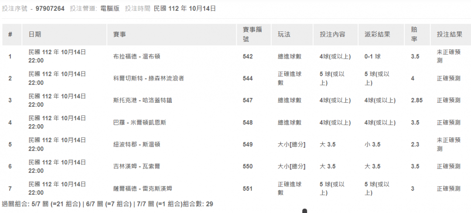471x213 pixels.
Task: Click the bet time 民國 112 年 10月14日 header value
Action: [x=185, y=9]
